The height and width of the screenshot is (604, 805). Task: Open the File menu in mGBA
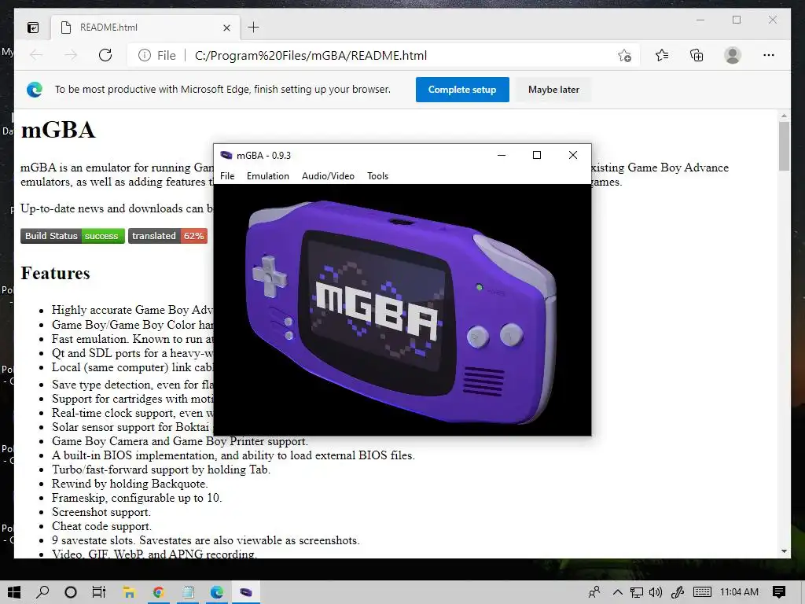[x=227, y=175]
